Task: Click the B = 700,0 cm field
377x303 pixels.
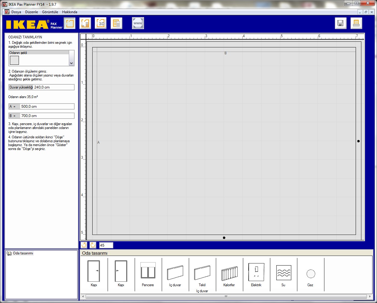Action: point(41,116)
